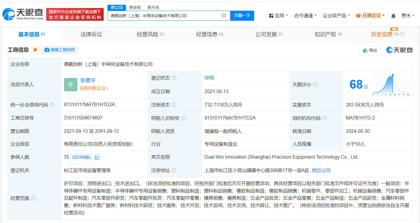Click the TianYanCha logo to go home
The image size is (420, 223).
pos(23,14)
